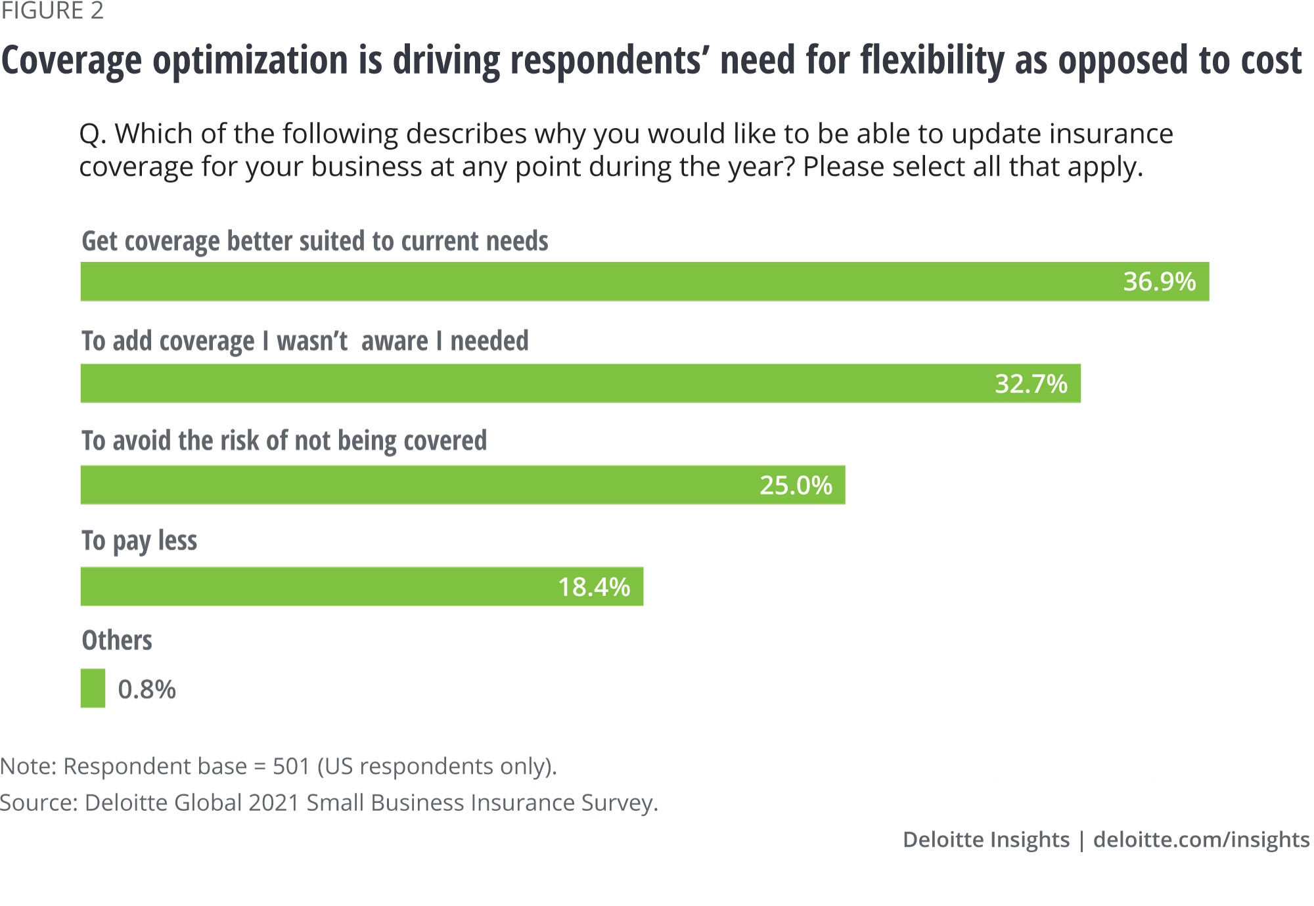Click the 0.8% value label

click(147, 689)
